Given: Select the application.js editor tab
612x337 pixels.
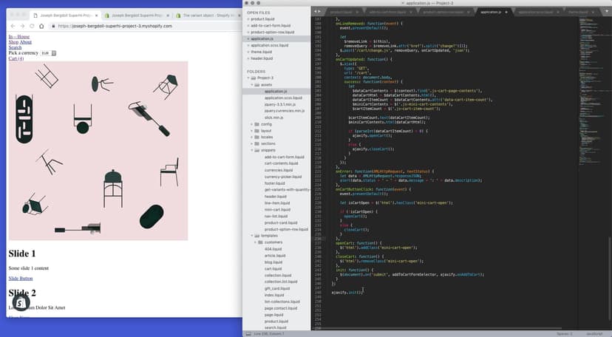Looking at the screenshot, I should [x=489, y=12].
